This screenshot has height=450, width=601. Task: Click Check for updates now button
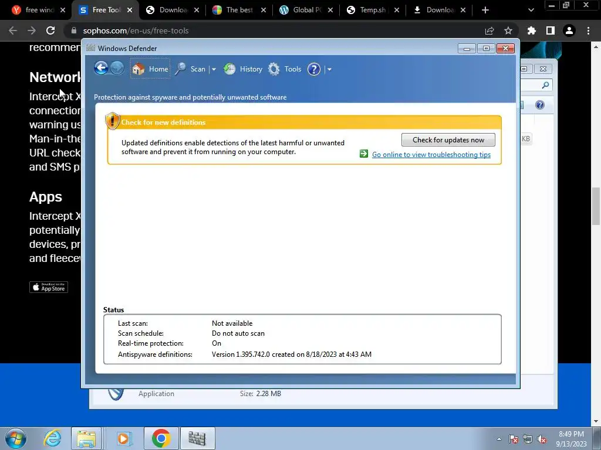(448, 139)
